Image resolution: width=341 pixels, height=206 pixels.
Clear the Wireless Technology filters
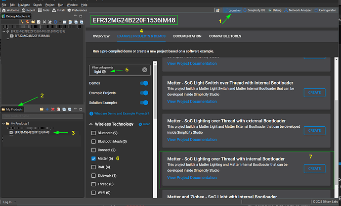[x=144, y=124]
